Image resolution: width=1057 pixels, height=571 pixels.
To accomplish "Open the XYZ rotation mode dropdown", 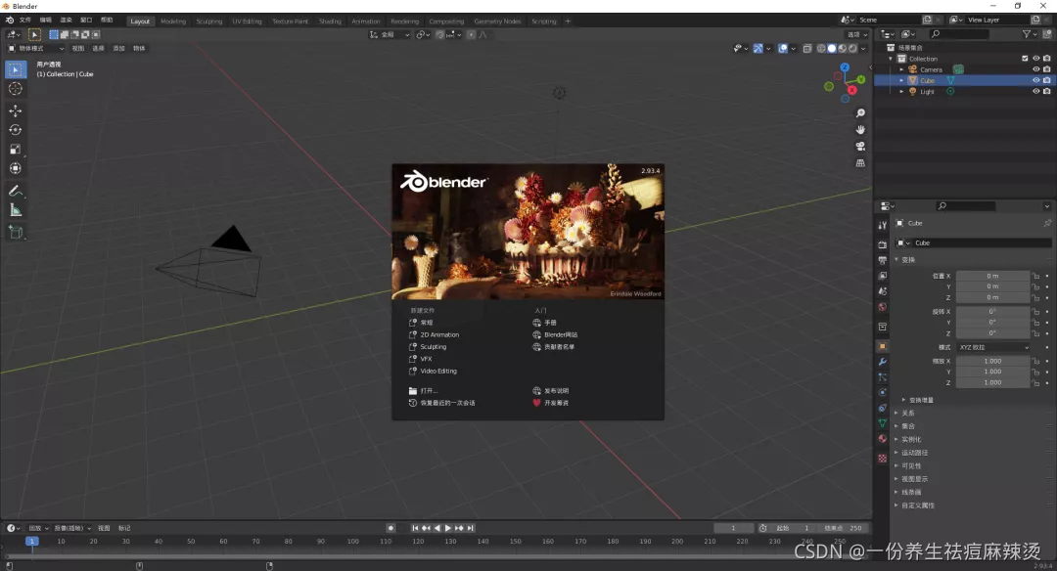I will [993, 347].
